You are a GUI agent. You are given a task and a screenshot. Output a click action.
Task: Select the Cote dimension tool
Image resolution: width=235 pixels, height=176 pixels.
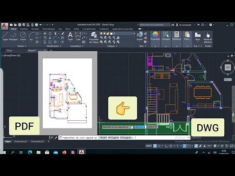click(78, 36)
